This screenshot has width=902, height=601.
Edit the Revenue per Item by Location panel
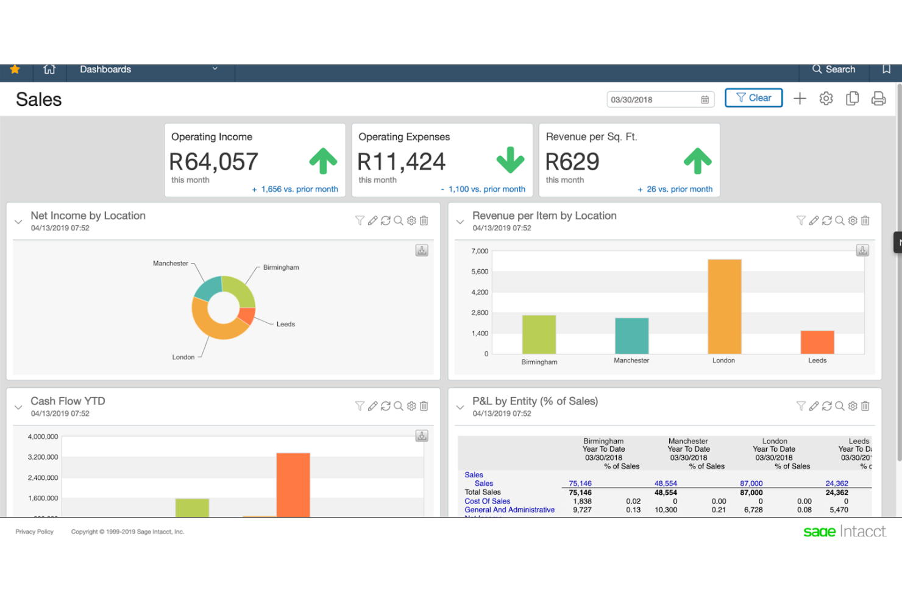[x=814, y=220]
